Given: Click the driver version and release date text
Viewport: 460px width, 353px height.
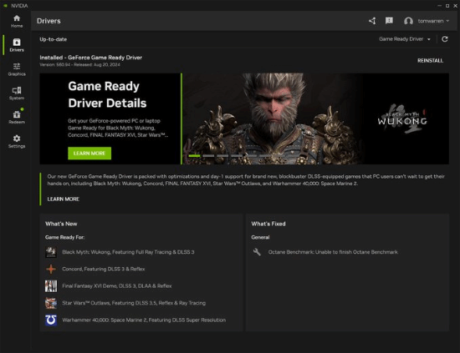Looking at the screenshot, I should coord(79,65).
